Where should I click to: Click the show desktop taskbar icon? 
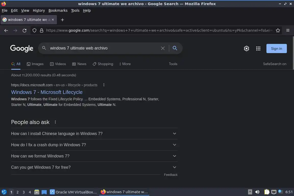(44, 192)
